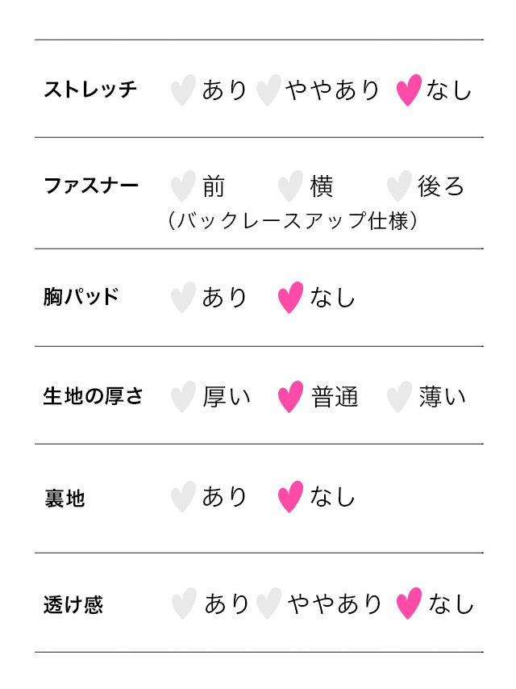This screenshot has height=689, width=516.
Task: Click the pink heart for 透け感 なし
Action: click(x=410, y=603)
